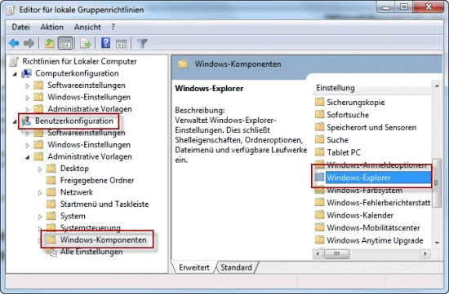Image resolution: width=449 pixels, height=294 pixels.
Task: Open the ? help menu
Action: pos(113,27)
